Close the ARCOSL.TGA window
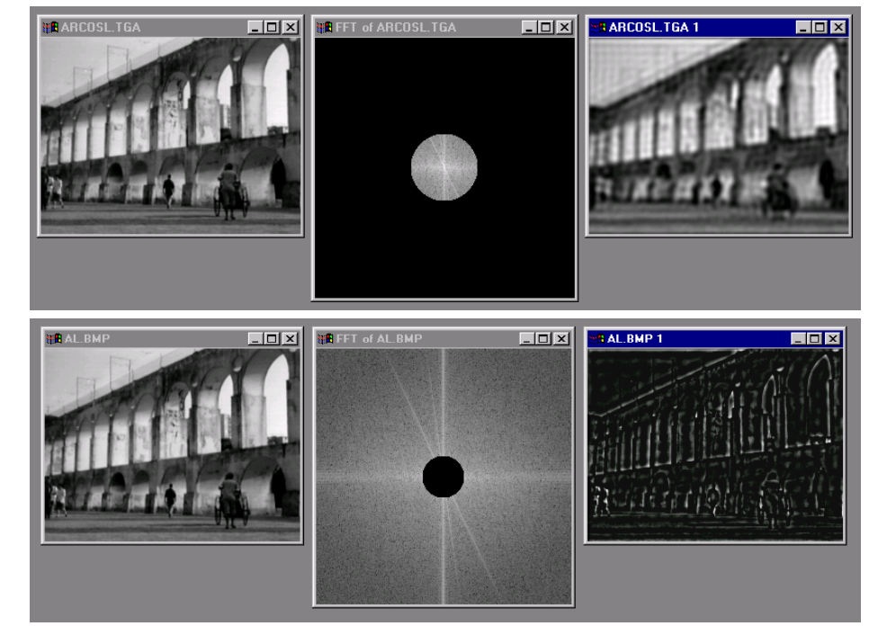Image resolution: width=887 pixels, height=626 pixels. point(291,27)
